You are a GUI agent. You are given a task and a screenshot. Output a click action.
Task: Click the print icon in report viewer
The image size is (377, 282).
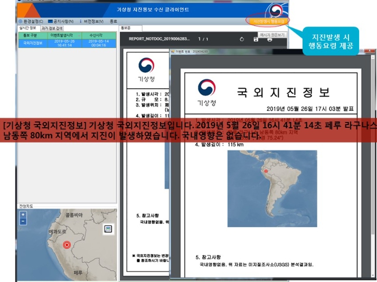[270, 39]
